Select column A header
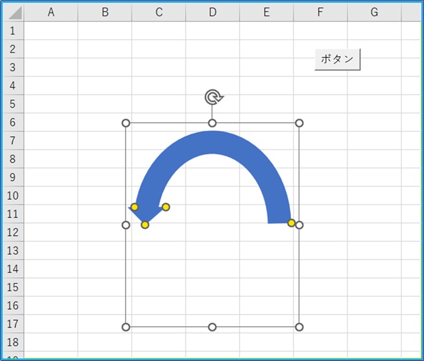Screen dimensions: 424x361 click(x=51, y=12)
